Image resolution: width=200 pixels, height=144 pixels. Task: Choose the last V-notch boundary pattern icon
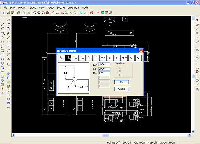(138, 58)
